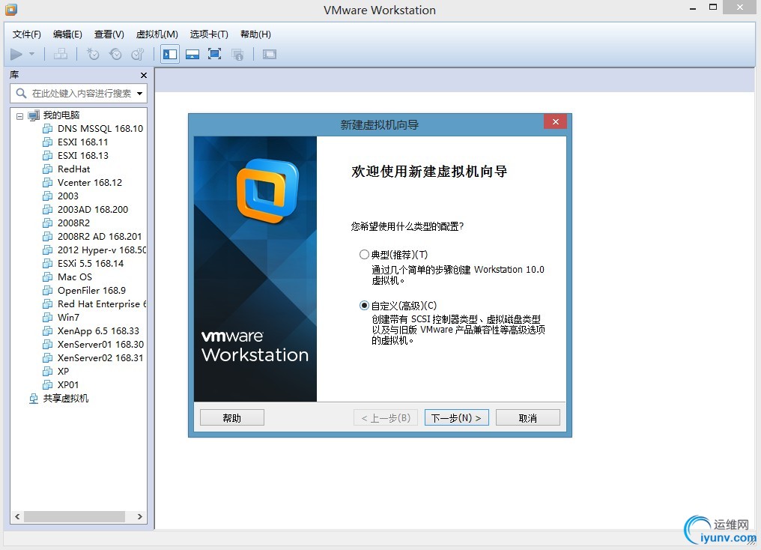Image resolution: width=761 pixels, height=550 pixels.
Task: Open the 选项卡(T) menu
Action: click(209, 34)
